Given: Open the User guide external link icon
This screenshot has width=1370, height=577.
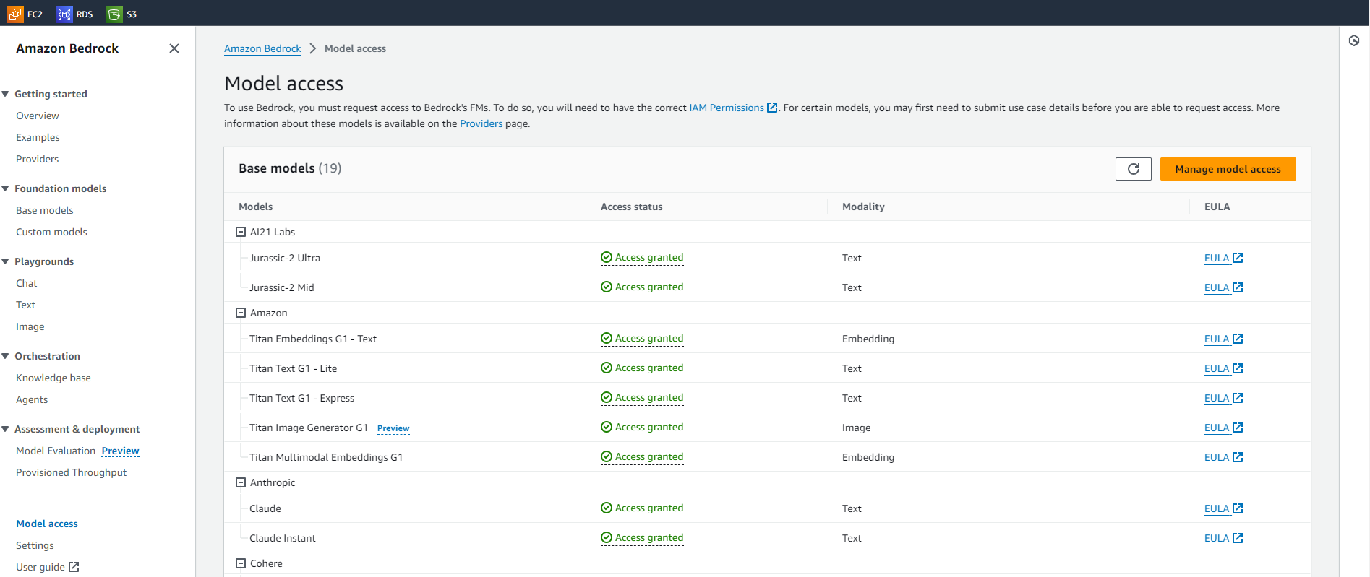Looking at the screenshot, I should (x=74, y=567).
